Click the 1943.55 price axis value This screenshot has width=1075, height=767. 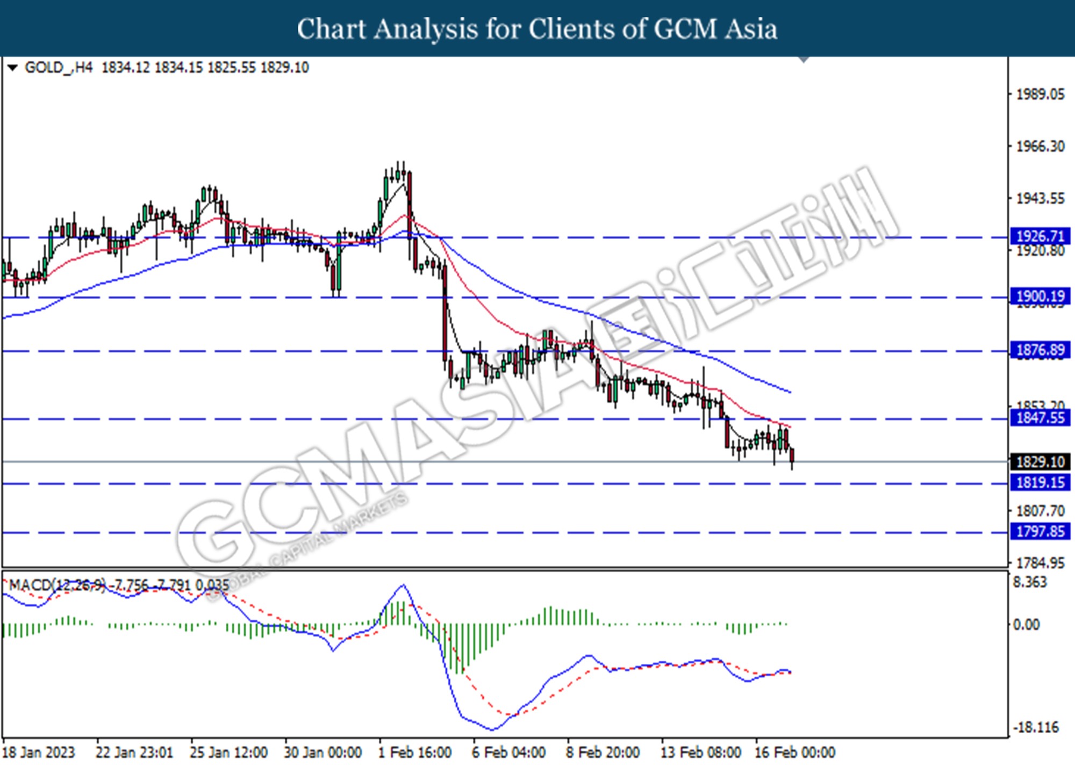click(x=1040, y=199)
